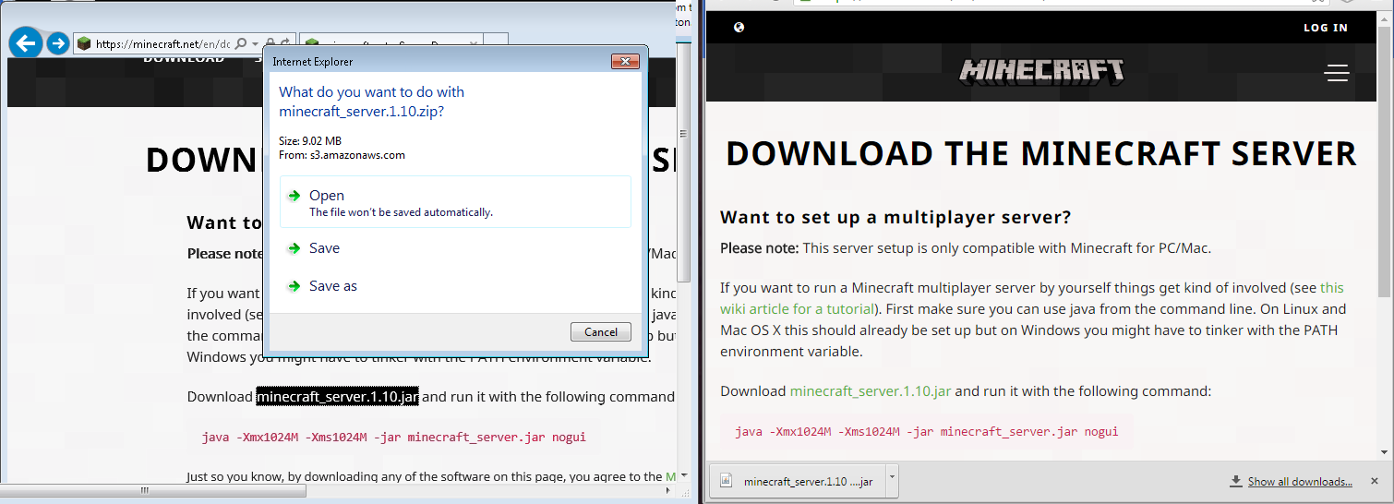Click the java command code in Chrome page
This screenshot has height=504, width=1394.
(927, 431)
